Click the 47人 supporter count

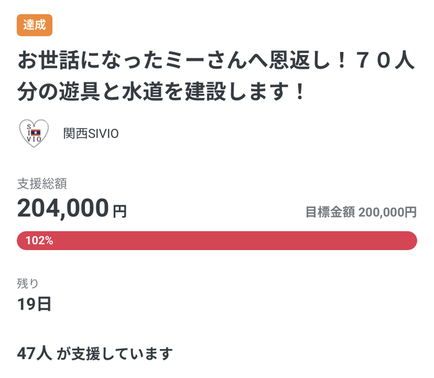[35, 354]
